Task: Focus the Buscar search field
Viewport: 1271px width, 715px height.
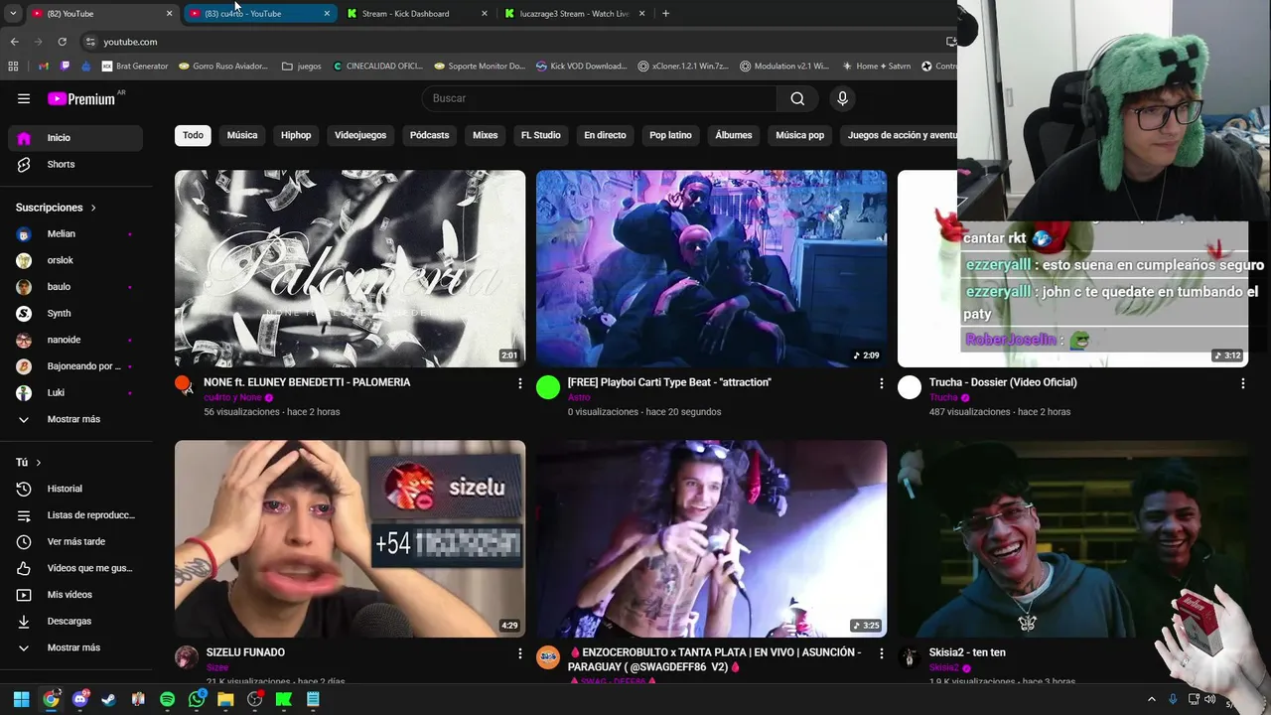Action: pos(599,98)
